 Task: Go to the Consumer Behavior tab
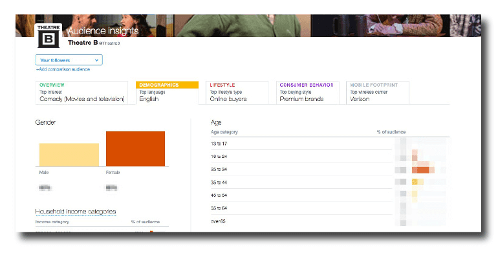[307, 93]
